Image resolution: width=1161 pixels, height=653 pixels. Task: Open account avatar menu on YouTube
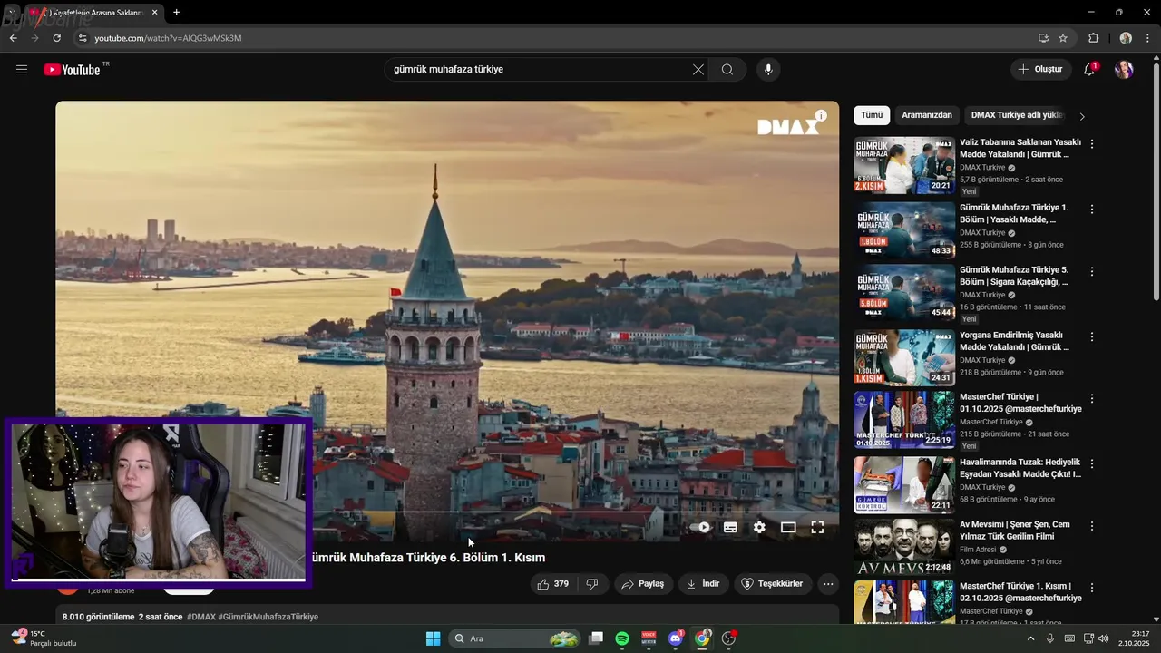coord(1124,70)
